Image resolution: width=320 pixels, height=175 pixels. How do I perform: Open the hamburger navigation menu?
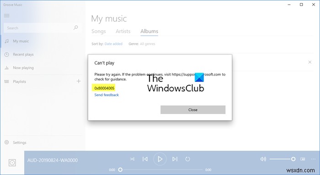(7, 16)
